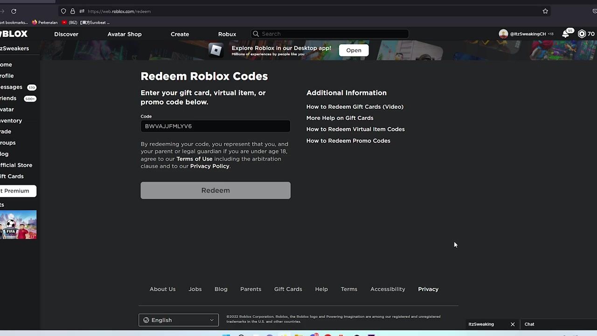This screenshot has height=336, width=597.
Task: Click the Roblox app logo in banner
Action: pyautogui.click(x=215, y=50)
